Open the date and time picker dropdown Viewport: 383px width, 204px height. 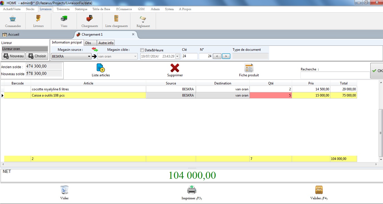tap(177, 56)
